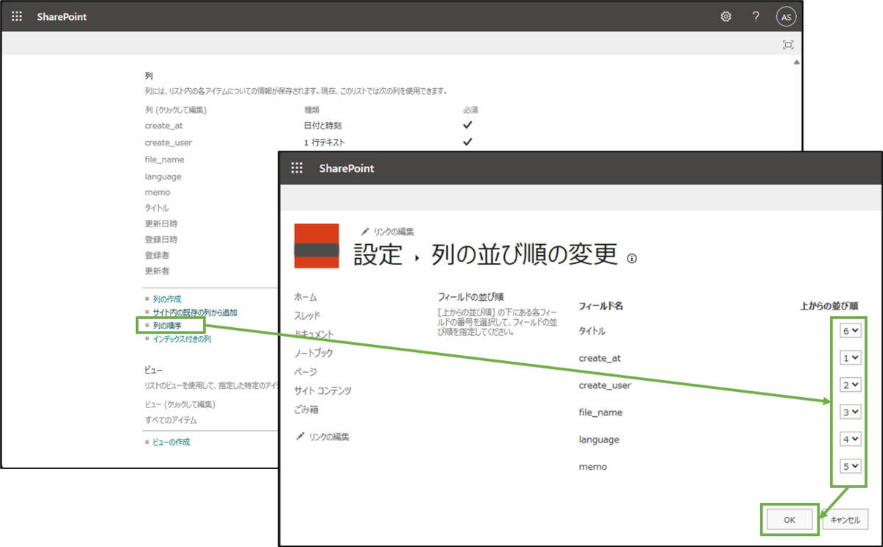The width and height of the screenshot is (883, 547).
Task: Click リンクの編集 below ごみ箱 in sidebar
Action: pyautogui.click(x=322, y=437)
